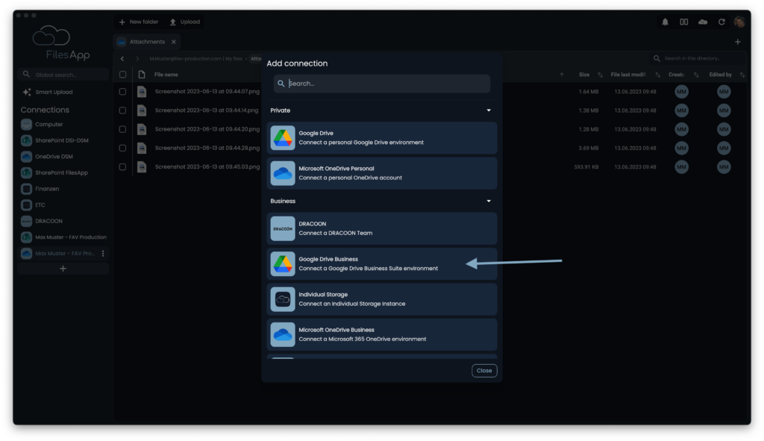Choose Microsoft OneDrive Personal connection
Viewport: 764px width, 441px height.
(x=381, y=173)
